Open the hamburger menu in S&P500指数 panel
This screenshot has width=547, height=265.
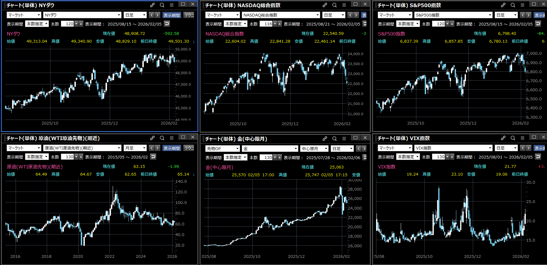click(x=522, y=5)
